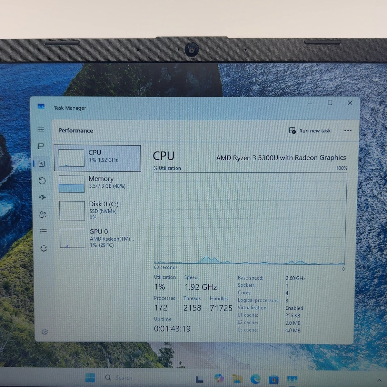This screenshot has height=387, width=387.
Task: Open Task View from taskbar
Action: tap(200, 379)
